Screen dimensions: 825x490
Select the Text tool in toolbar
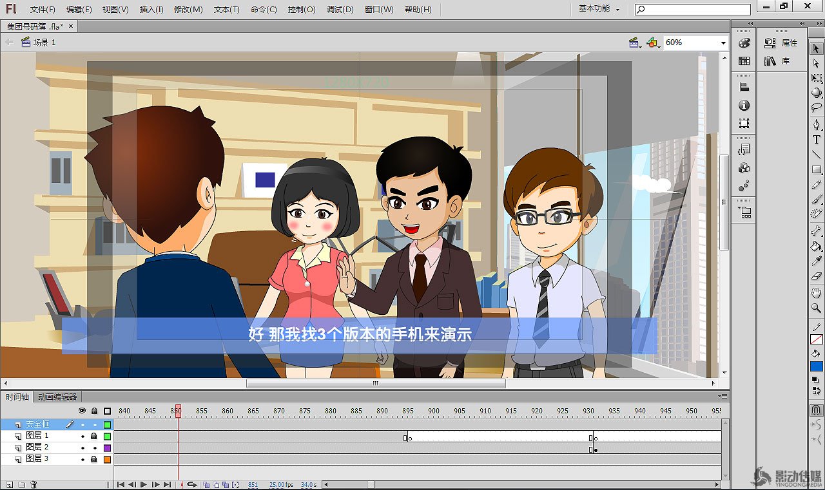pyautogui.click(x=817, y=139)
